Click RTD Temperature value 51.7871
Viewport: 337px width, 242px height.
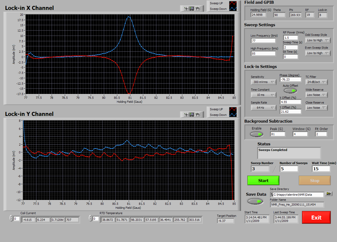122,220
